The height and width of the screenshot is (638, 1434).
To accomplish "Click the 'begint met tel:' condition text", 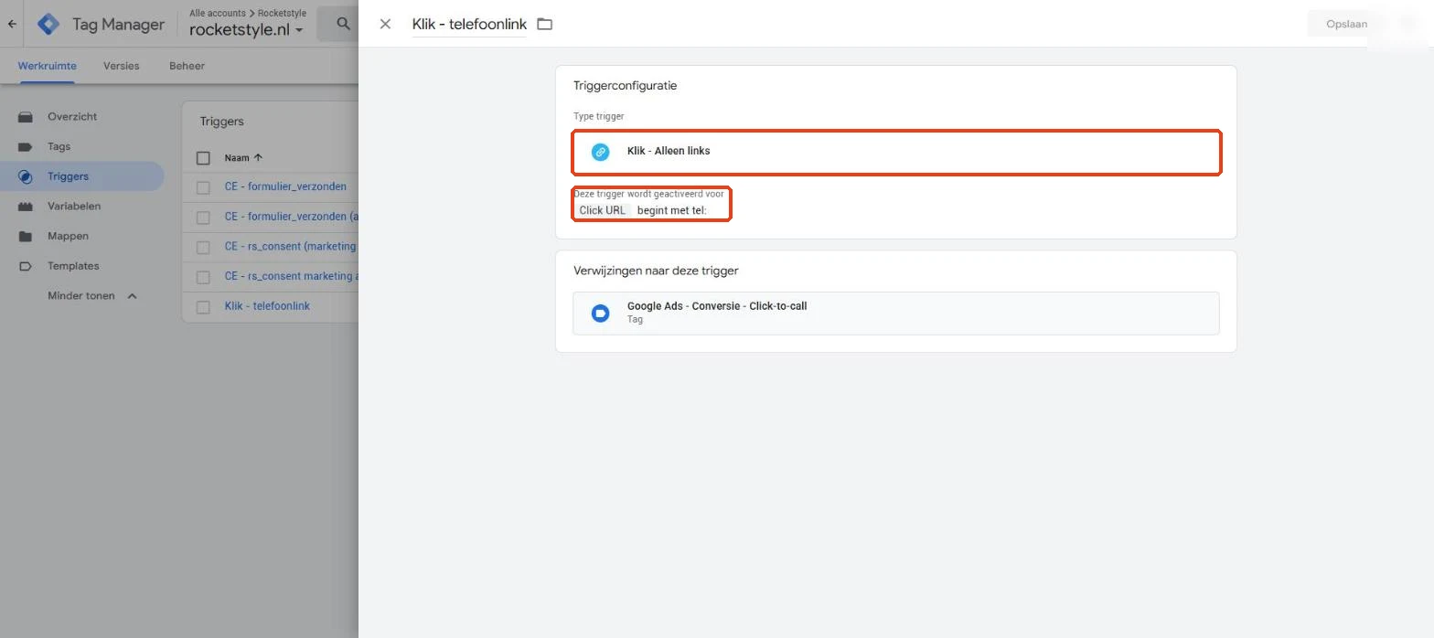I will click(672, 210).
